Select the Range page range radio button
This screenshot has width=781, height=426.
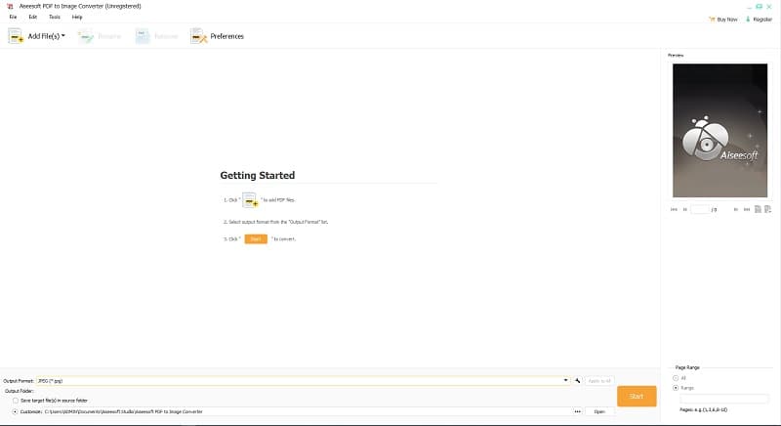tap(676, 388)
